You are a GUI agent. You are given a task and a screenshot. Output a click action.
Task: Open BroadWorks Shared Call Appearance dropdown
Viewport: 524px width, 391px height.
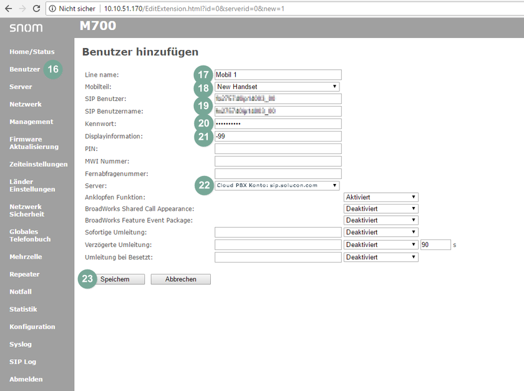click(381, 209)
